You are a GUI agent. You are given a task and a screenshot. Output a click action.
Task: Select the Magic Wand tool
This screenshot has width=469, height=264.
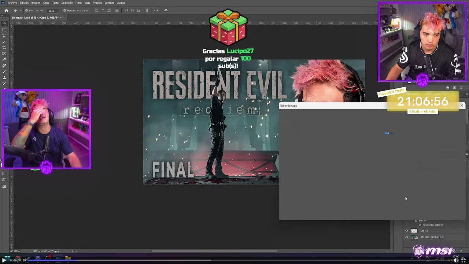4,42
